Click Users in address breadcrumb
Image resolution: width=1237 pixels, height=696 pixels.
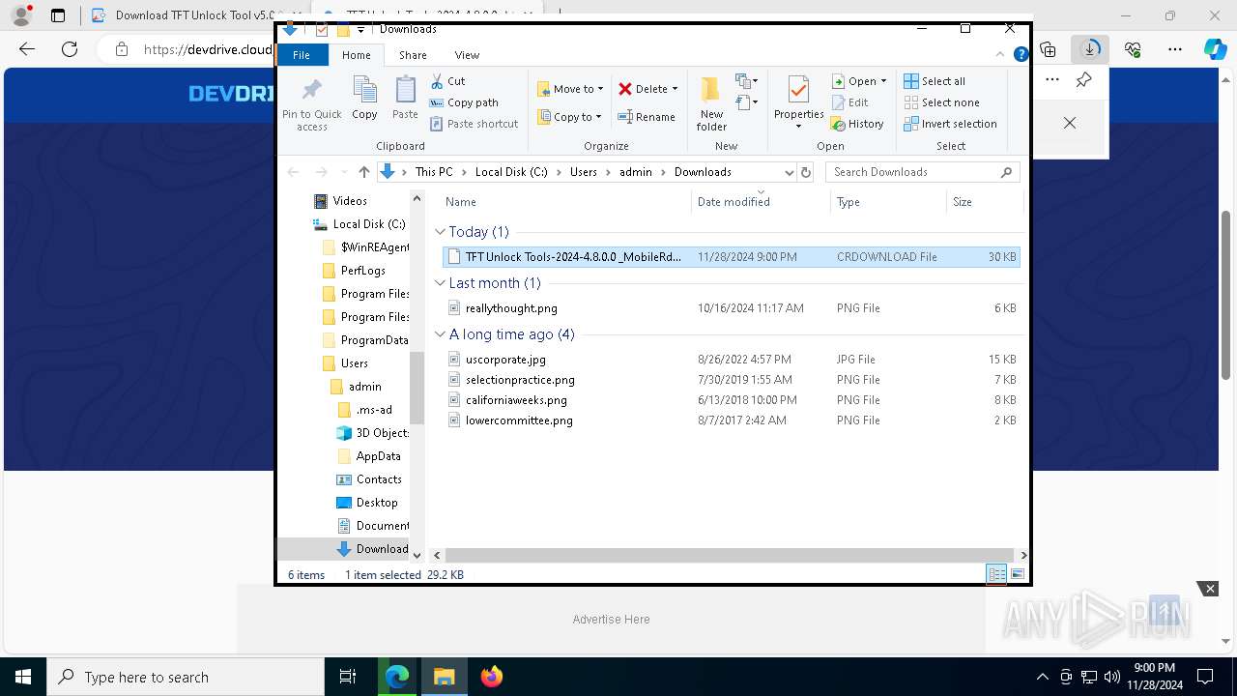click(x=583, y=172)
